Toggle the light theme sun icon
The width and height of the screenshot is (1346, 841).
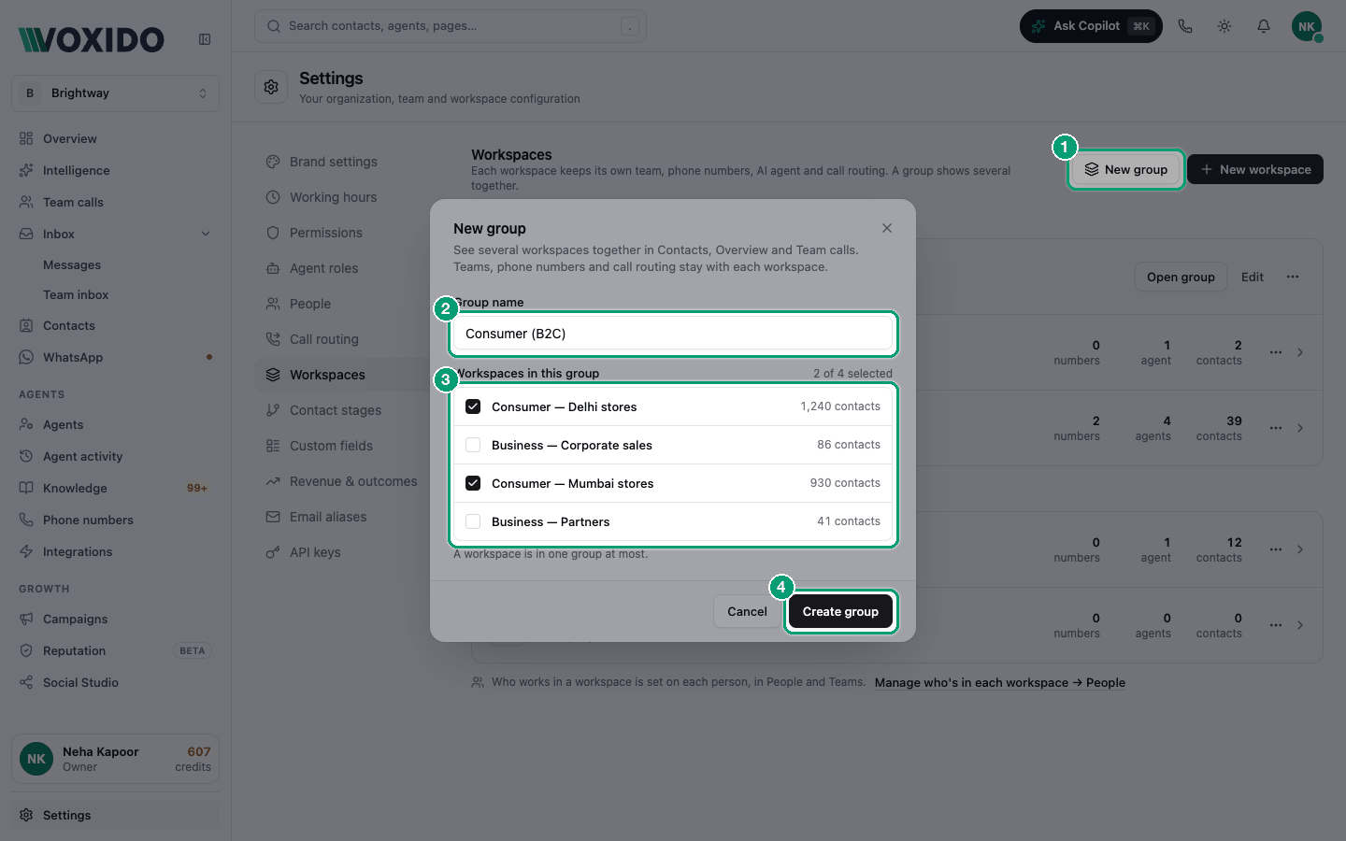pos(1224,26)
